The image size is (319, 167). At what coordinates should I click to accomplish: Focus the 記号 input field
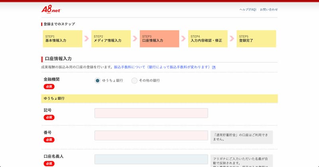pos(151,113)
